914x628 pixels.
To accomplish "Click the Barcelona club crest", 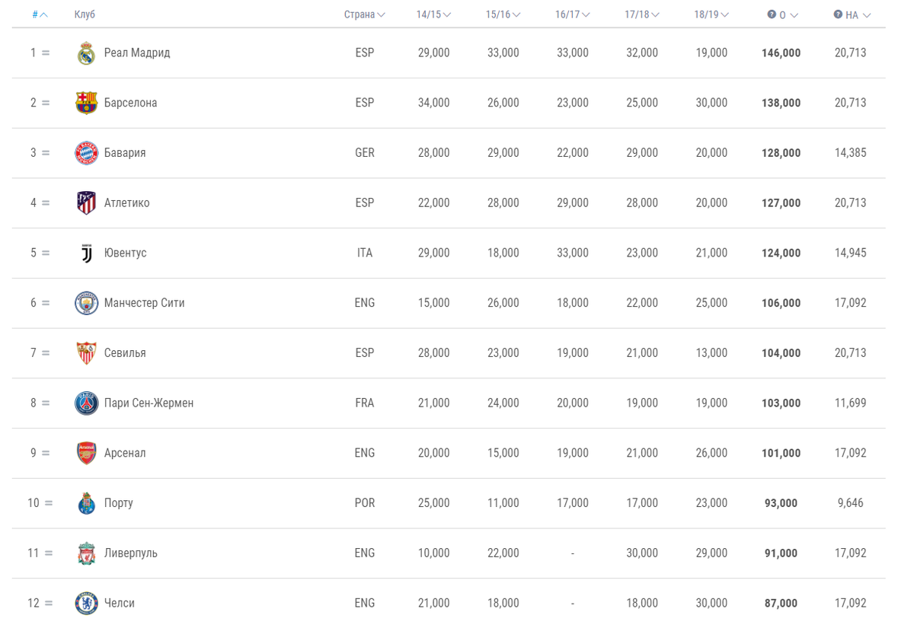I will coord(86,103).
